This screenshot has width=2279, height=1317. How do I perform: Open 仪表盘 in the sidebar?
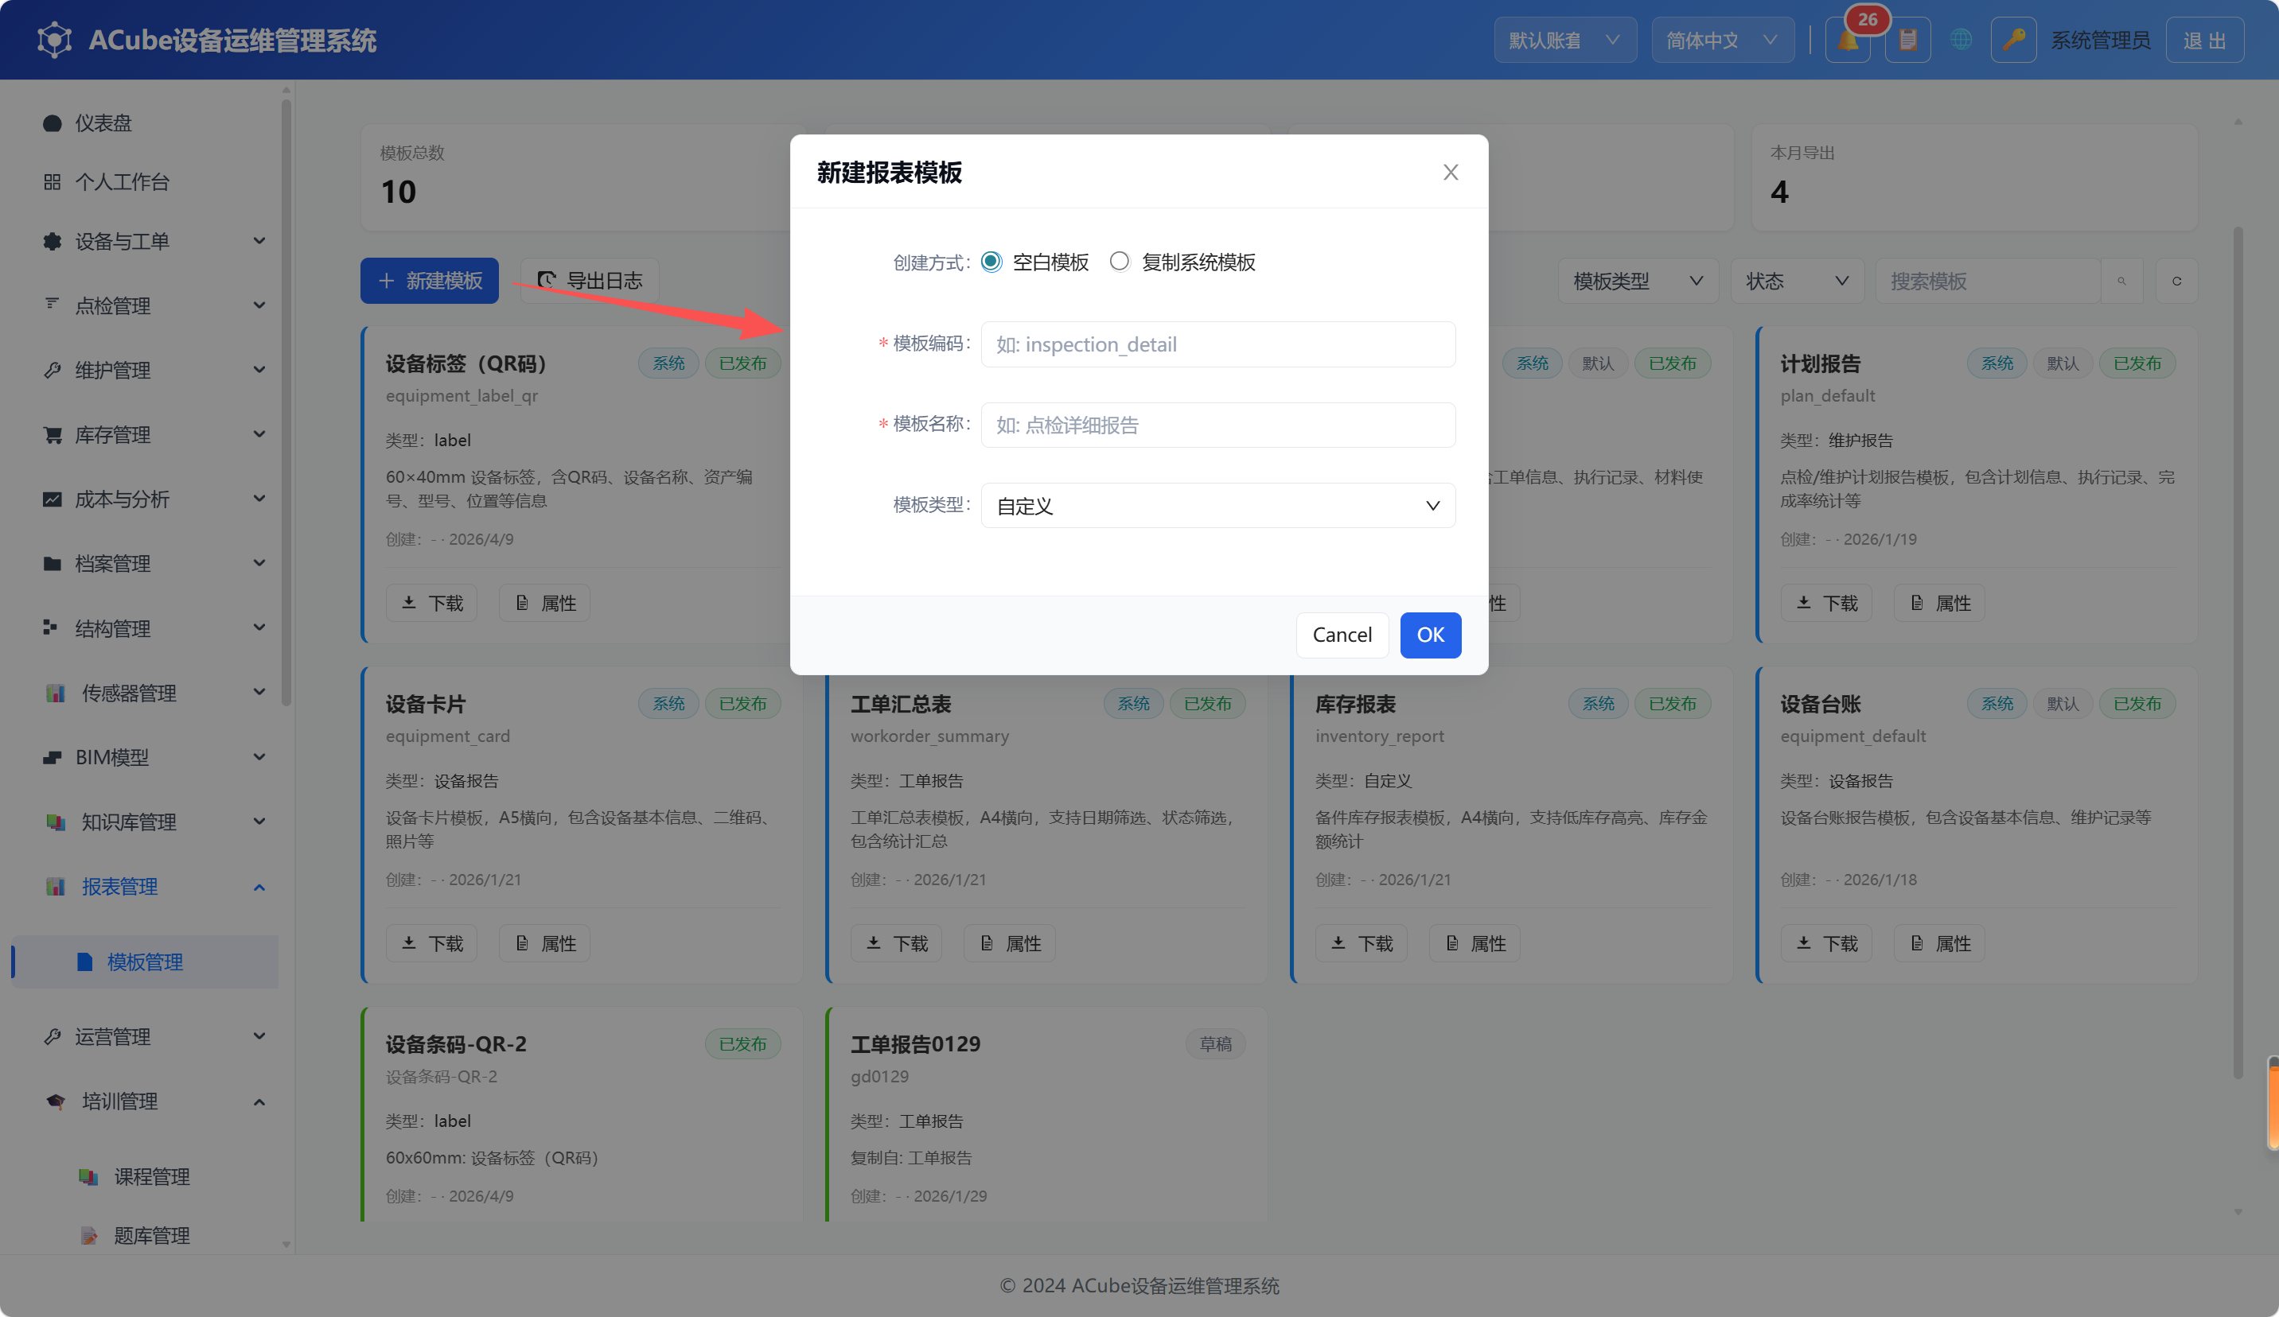pos(102,123)
